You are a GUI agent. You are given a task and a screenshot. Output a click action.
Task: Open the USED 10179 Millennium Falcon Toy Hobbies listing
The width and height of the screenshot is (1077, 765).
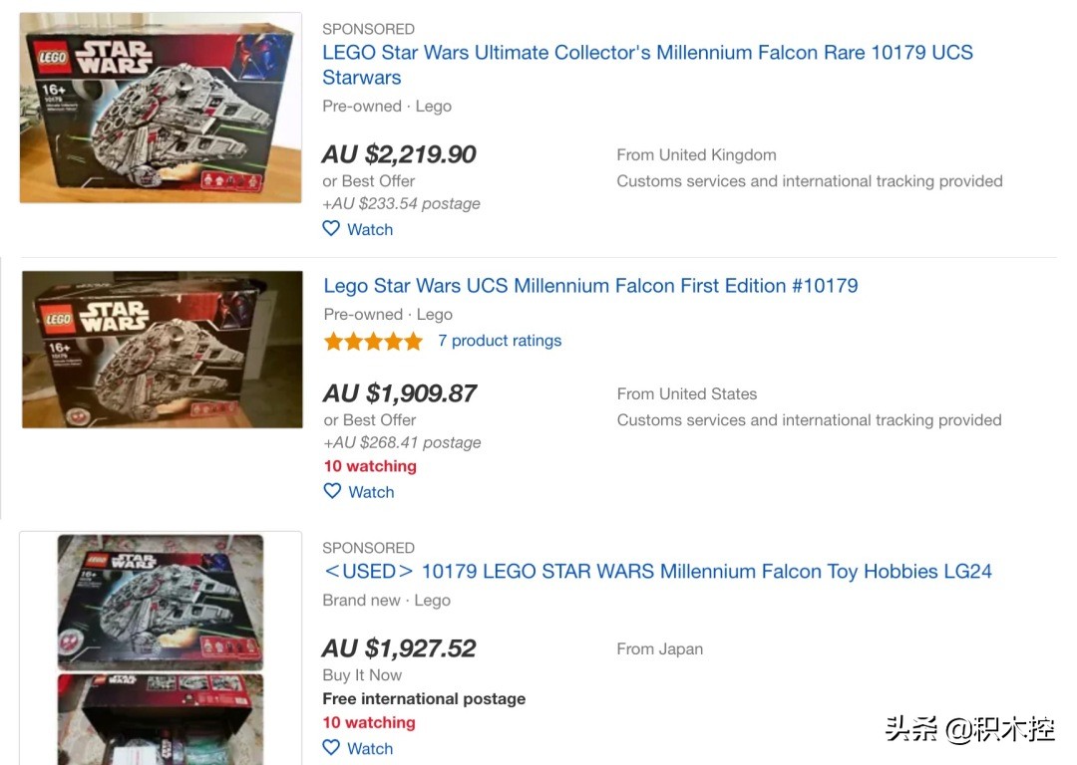[x=657, y=572]
